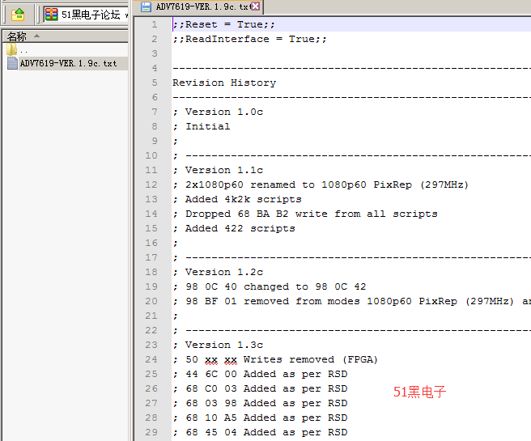Click the '; Version 1.0c' line
Viewport: 531px width, 441px height.
(x=218, y=112)
